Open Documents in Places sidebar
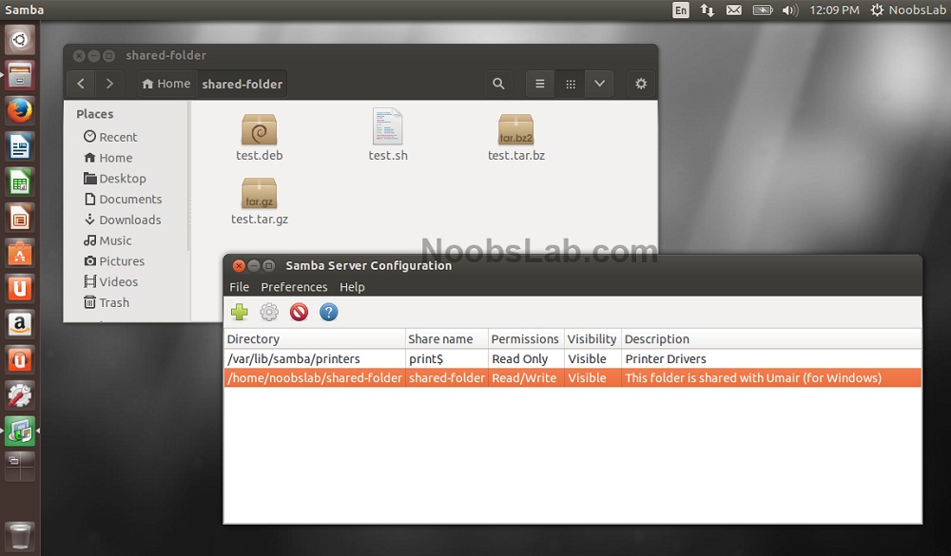The height and width of the screenshot is (556, 951). pyautogui.click(x=123, y=199)
